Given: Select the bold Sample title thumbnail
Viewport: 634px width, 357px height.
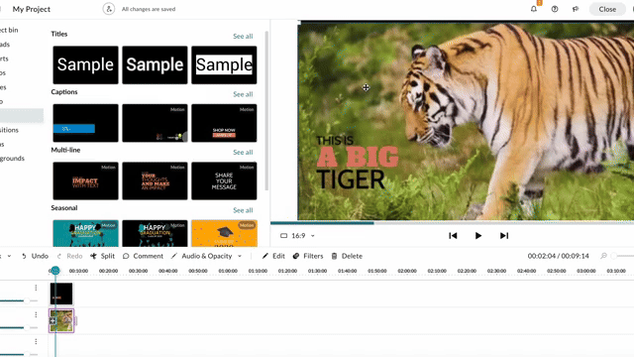Looking at the screenshot, I should click(155, 64).
